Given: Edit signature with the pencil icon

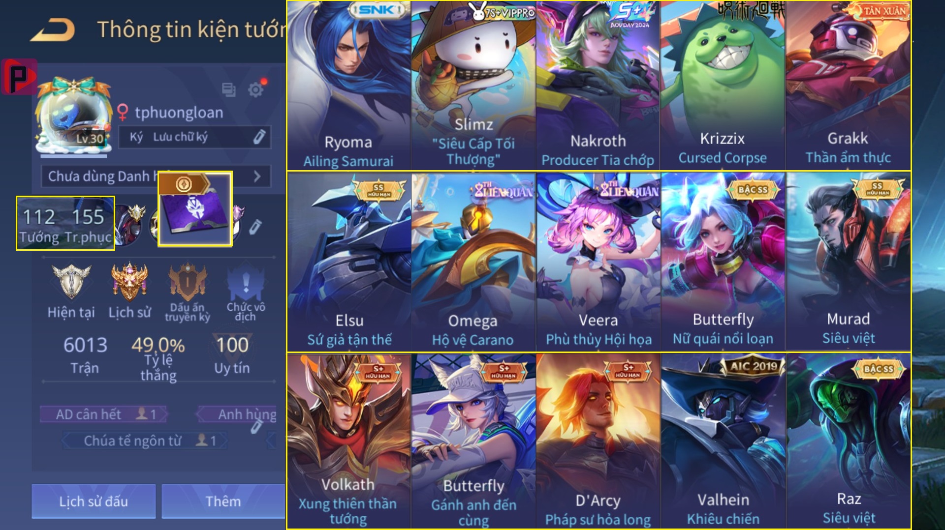Looking at the screenshot, I should click(x=259, y=137).
